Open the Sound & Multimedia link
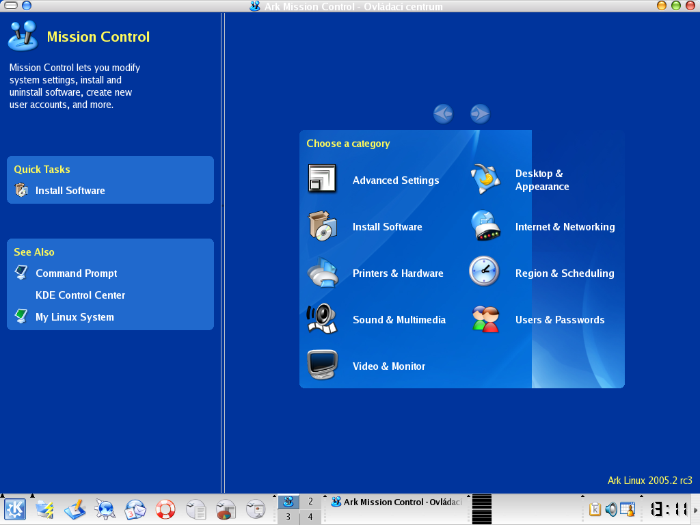The width and height of the screenshot is (700, 525). tap(399, 320)
